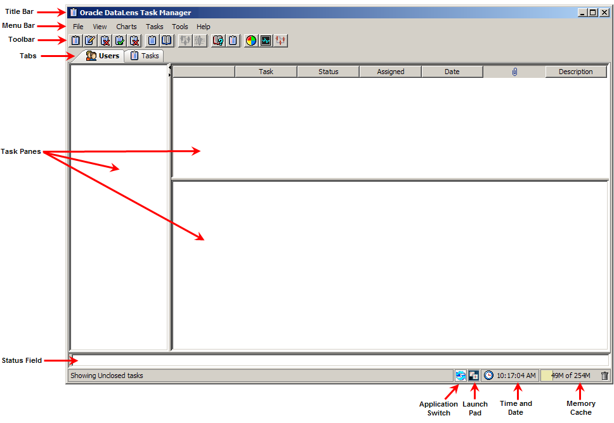Click the memory usage bar 49M of 254M
The width and height of the screenshot is (614, 423).
tap(570, 376)
